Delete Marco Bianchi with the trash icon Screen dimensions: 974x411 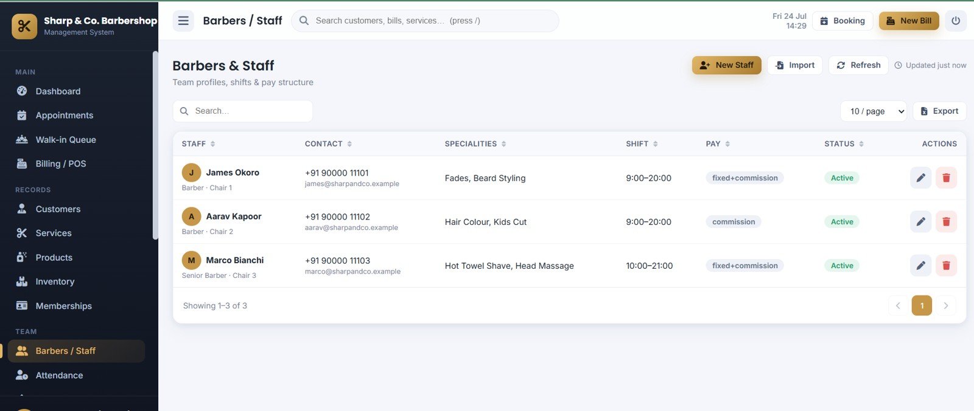tap(946, 265)
